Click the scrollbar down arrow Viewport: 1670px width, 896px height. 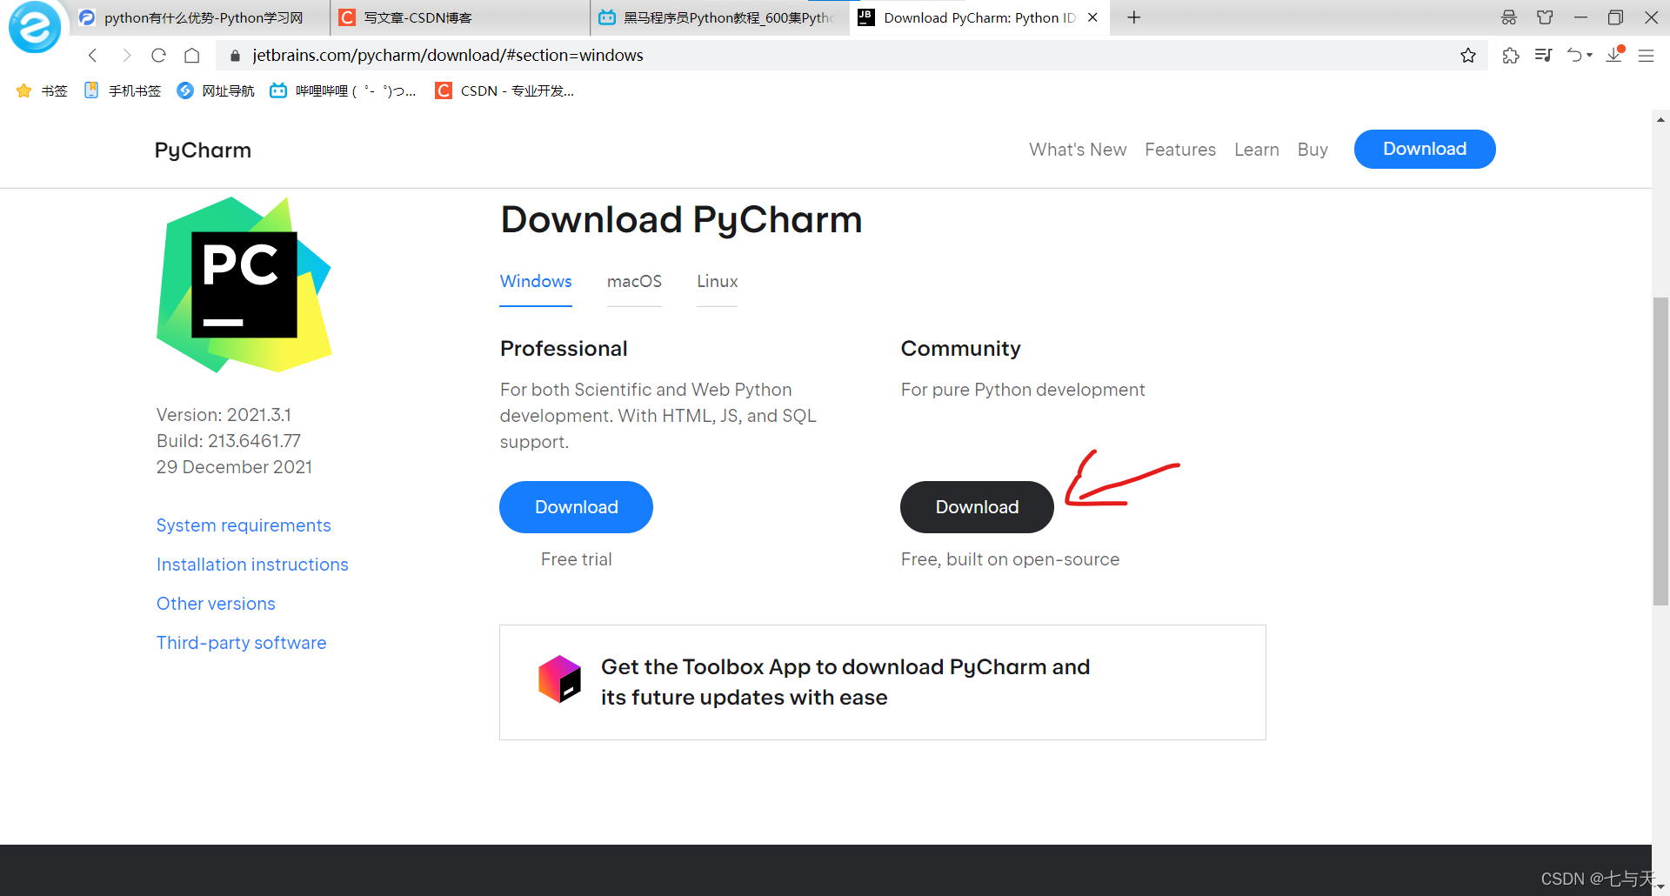pyautogui.click(x=1660, y=886)
